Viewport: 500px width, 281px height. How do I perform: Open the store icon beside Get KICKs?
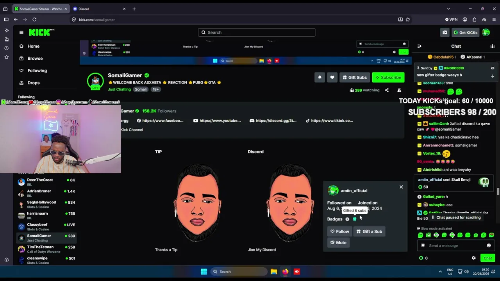click(x=445, y=32)
